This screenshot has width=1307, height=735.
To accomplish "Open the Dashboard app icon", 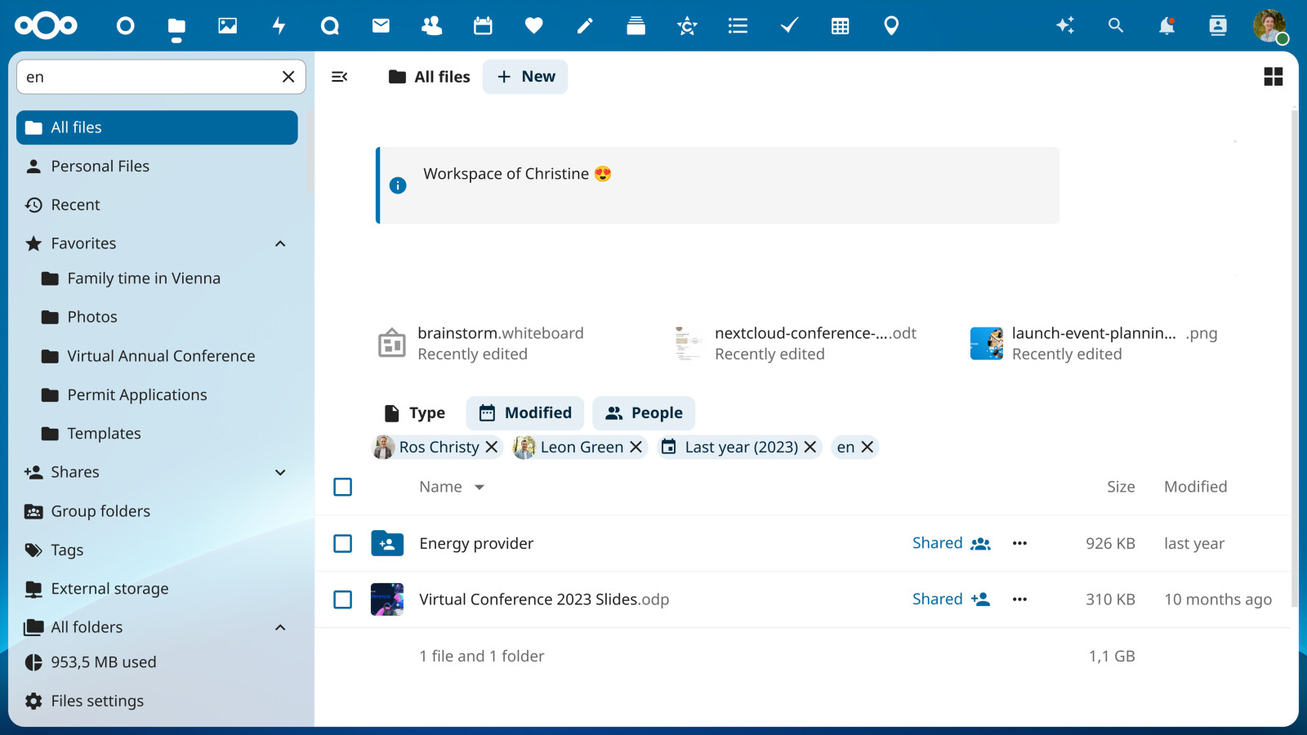I will pos(125,26).
